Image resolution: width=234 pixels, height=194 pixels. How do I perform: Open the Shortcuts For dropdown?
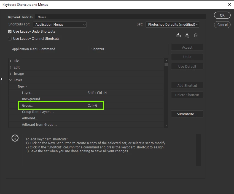[60, 25]
